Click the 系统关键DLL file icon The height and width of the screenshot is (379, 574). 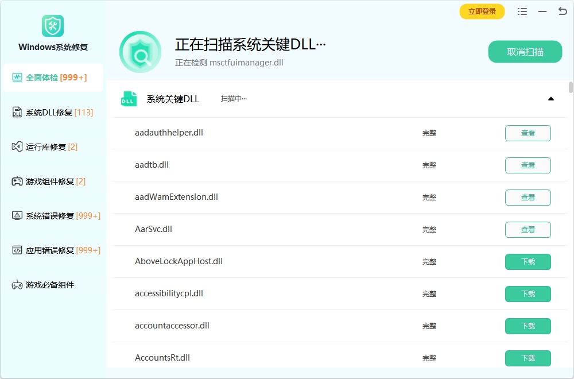129,99
